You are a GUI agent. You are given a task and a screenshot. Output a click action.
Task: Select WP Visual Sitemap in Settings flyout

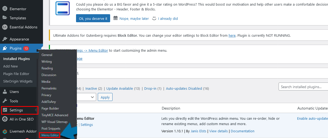click(x=54, y=122)
